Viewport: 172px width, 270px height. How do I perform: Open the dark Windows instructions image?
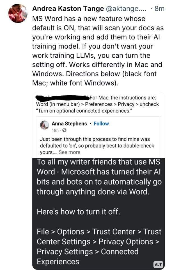pos(98,214)
